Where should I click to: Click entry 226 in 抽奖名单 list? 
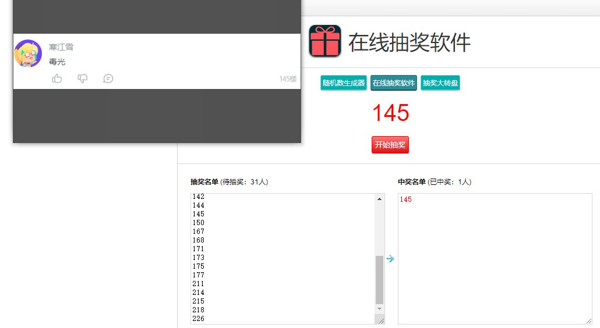click(x=199, y=319)
